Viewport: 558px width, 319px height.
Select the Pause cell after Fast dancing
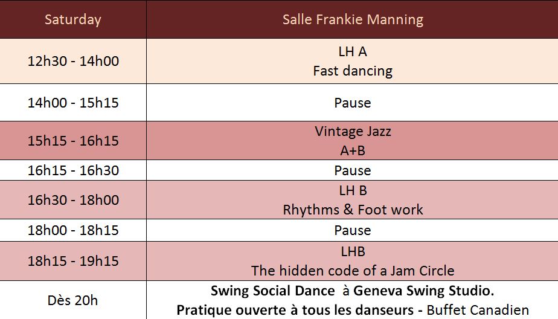352,103
